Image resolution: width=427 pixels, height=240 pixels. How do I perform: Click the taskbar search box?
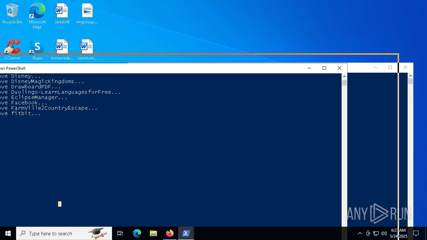click(x=64, y=233)
